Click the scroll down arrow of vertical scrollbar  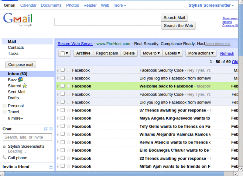[241, 169]
